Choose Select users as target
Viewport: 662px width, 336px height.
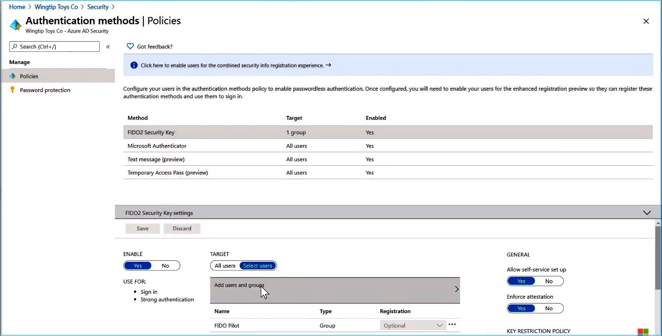tap(258, 266)
